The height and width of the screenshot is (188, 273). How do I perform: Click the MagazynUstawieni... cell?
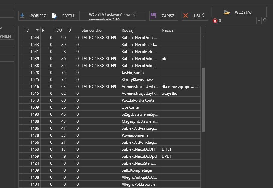point(140,121)
